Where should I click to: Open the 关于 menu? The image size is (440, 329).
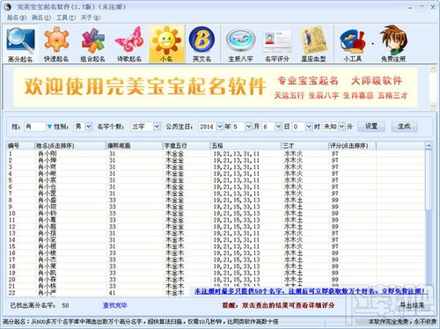pos(91,18)
